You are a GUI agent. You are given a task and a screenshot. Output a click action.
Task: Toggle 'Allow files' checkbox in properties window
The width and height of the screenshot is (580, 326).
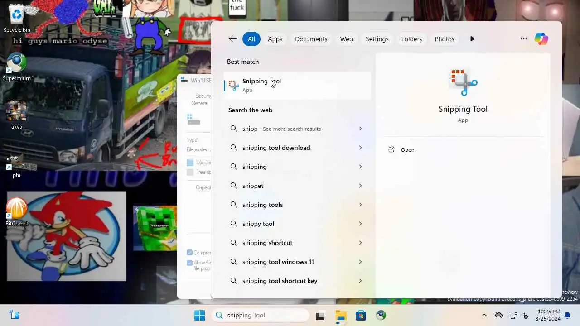(x=190, y=263)
